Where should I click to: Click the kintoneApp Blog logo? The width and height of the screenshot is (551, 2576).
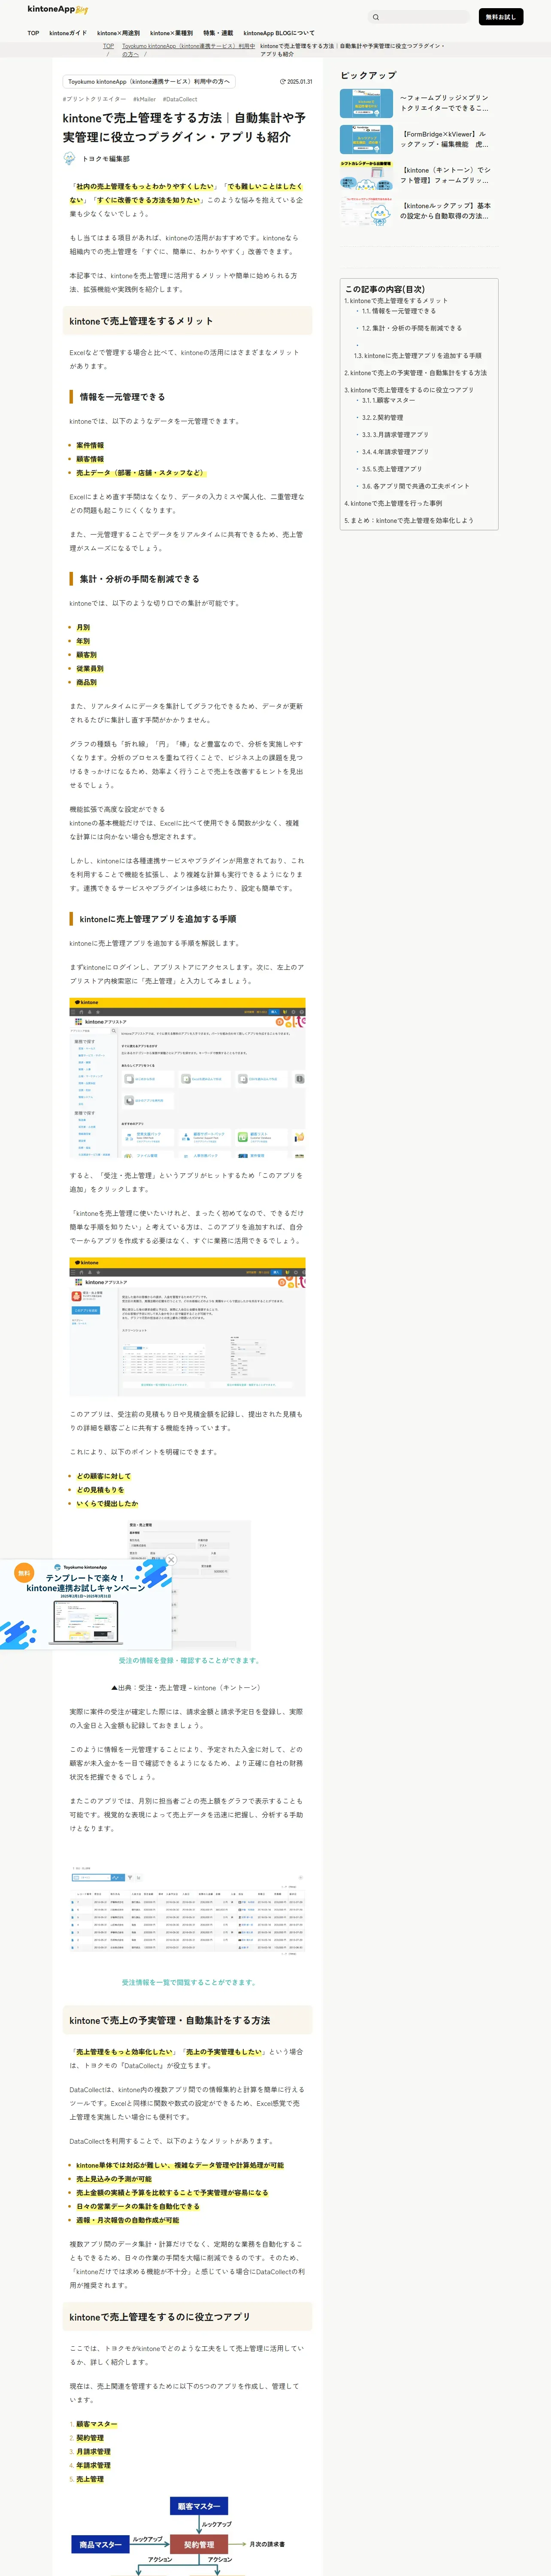[x=57, y=9]
